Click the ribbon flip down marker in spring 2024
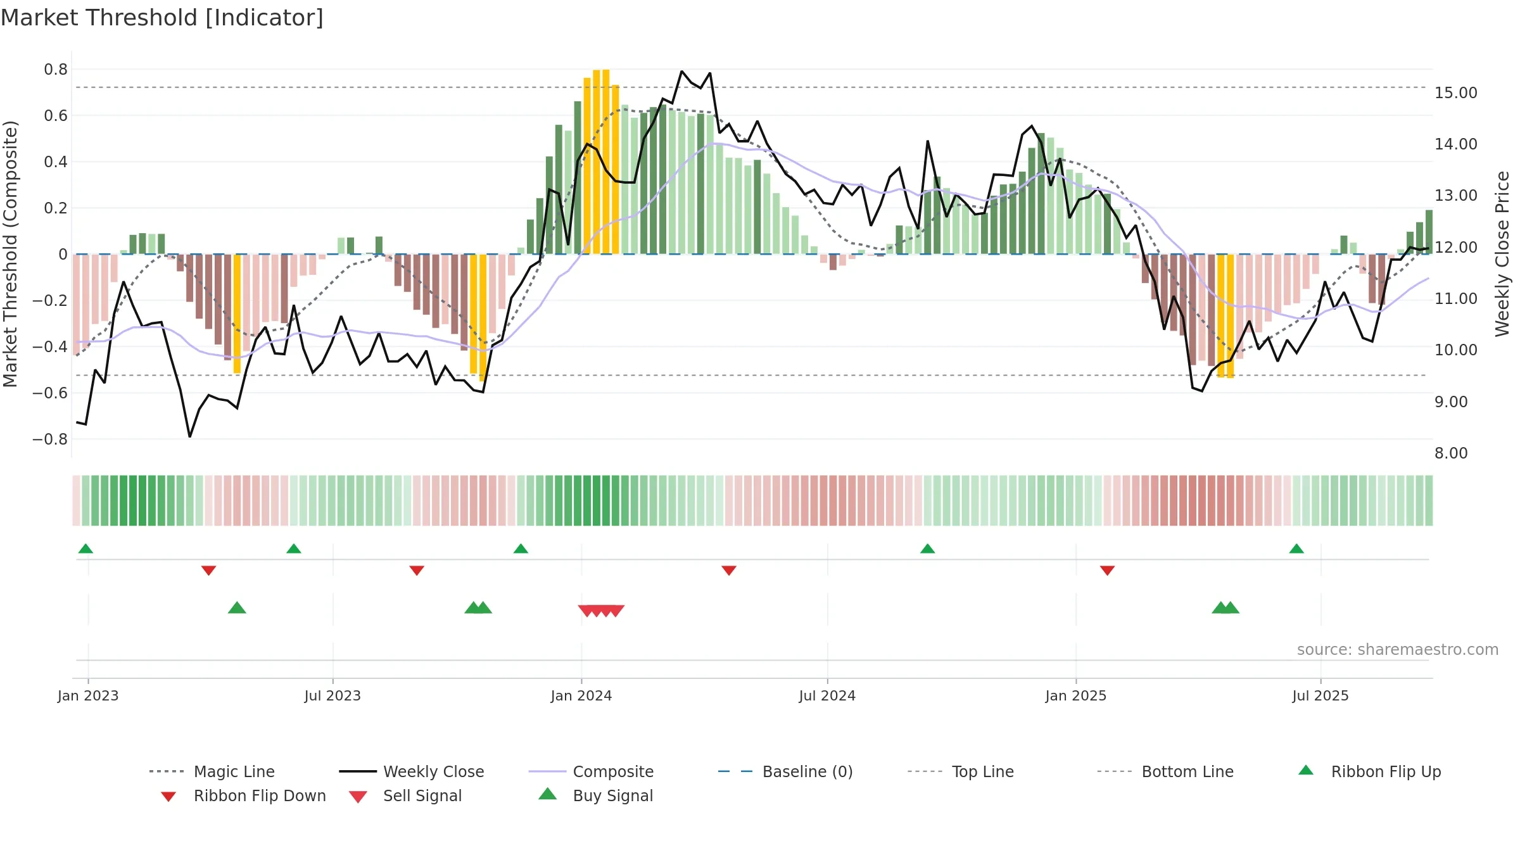This screenshot has height=855, width=1520. 729,571
